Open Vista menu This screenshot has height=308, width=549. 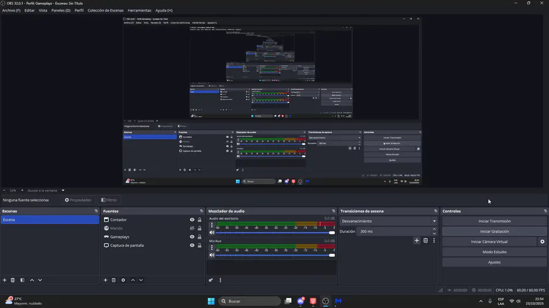43,10
